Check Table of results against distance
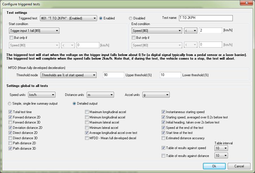Image resolution: width=255 pixels, height=173 pixels. tap(164, 156)
